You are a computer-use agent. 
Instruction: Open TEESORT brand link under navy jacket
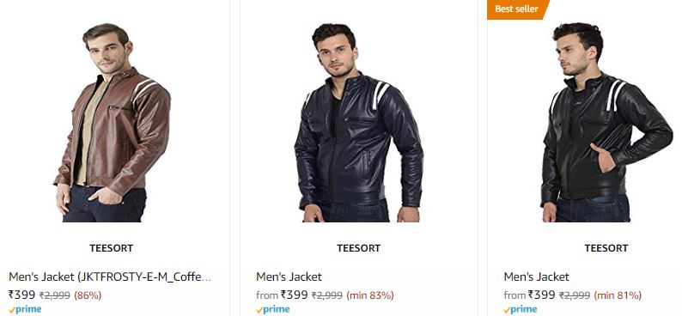point(359,248)
